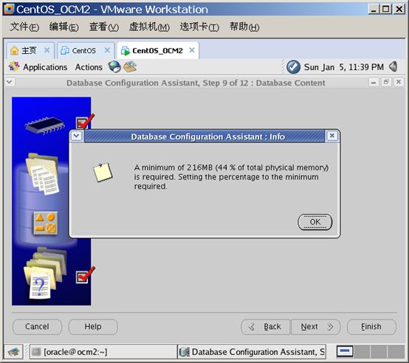Click the Show Desktop taskbar icon
Image resolution: width=409 pixels, height=363 pixels.
tap(13, 352)
